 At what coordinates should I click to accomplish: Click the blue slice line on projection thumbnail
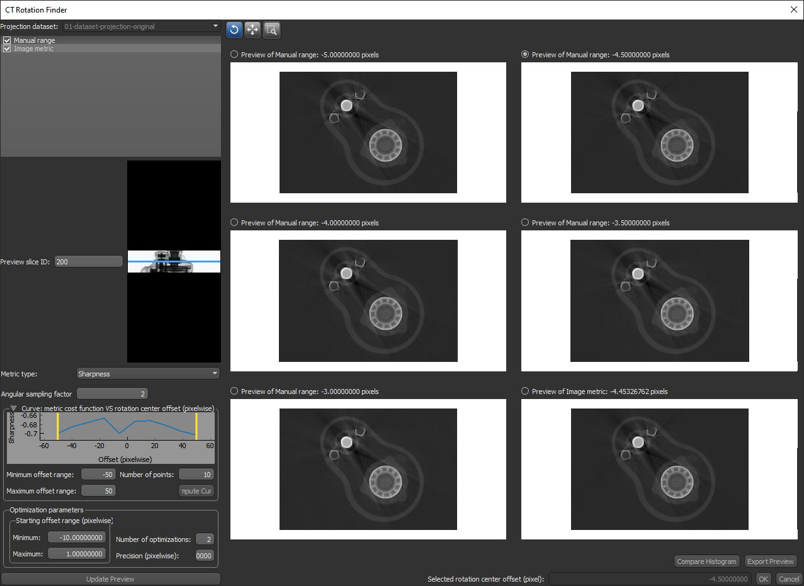(174, 261)
